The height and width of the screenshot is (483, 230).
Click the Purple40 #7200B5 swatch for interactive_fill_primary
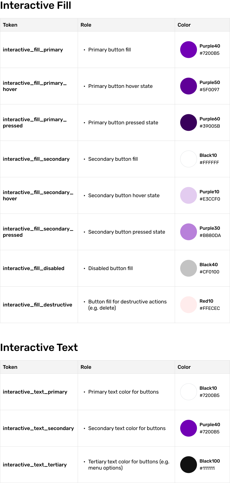tap(188, 50)
